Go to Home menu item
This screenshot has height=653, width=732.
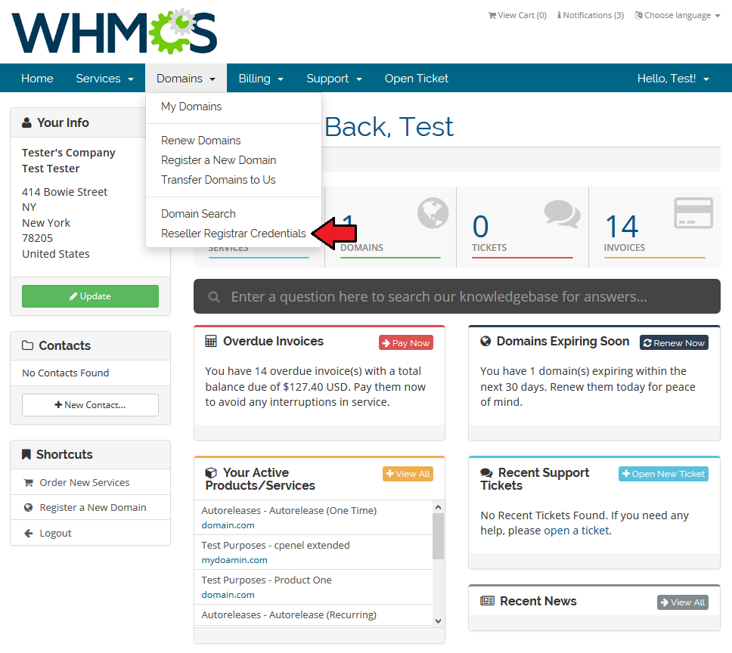click(37, 79)
